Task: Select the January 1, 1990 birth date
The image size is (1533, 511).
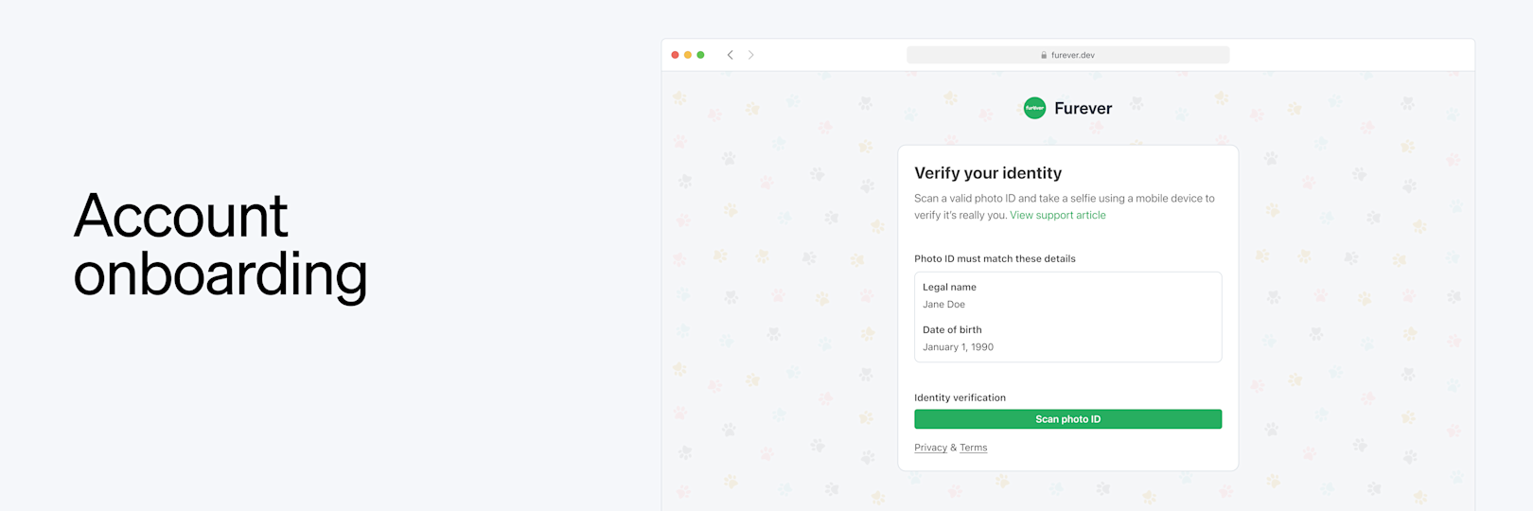Action: click(x=958, y=347)
